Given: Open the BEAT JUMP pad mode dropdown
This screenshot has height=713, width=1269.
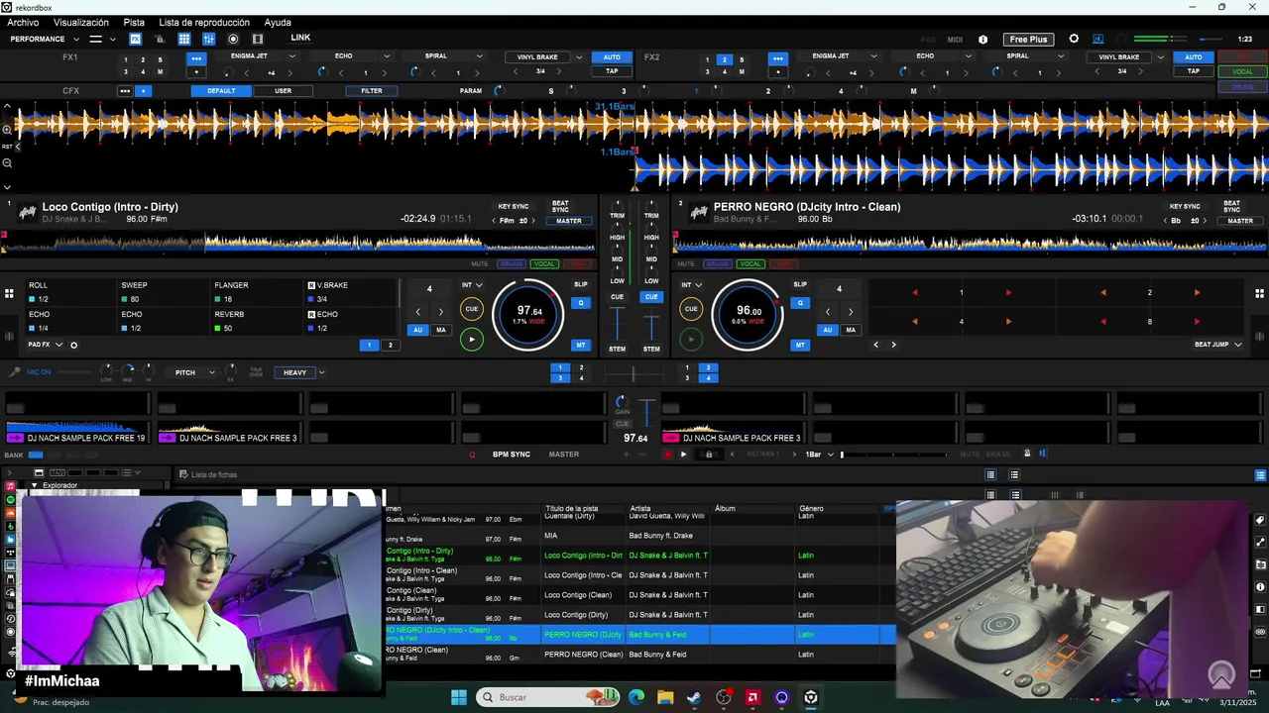Looking at the screenshot, I should pyautogui.click(x=1217, y=345).
